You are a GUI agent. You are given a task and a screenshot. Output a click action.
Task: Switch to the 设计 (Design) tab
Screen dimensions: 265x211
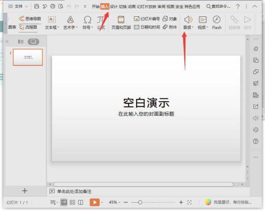pos(114,7)
